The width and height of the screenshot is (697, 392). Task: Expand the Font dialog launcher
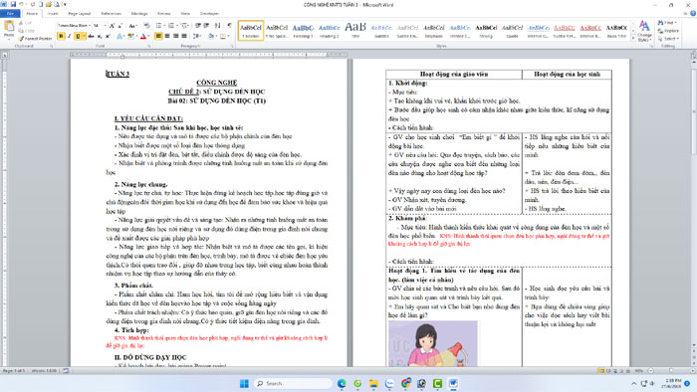coord(149,46)
